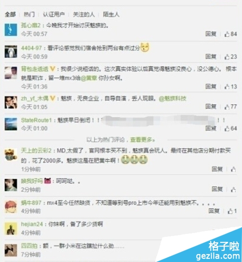This screenshot has height=262, width=242.
Task: Click thumbs-up showing 13 likes
Action: (x=231, y=86)
